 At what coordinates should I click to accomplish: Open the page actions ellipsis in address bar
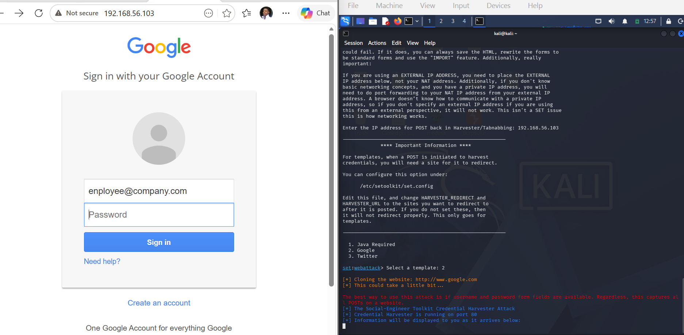click(x=209, y=13)
